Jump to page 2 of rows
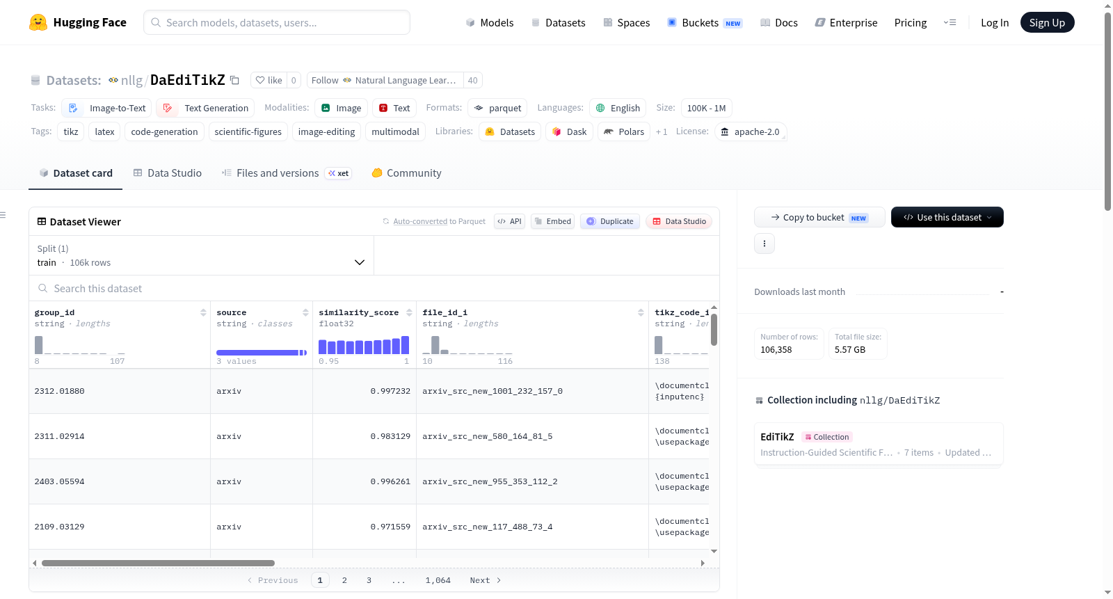The width and height of the screenshot is (1113, 599). [x=344, y=580]
